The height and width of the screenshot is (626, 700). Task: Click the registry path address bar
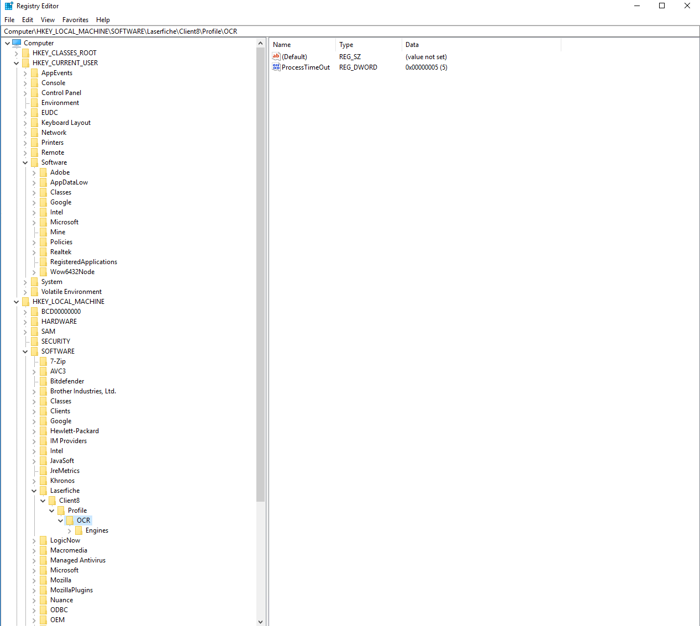point(350,31)
